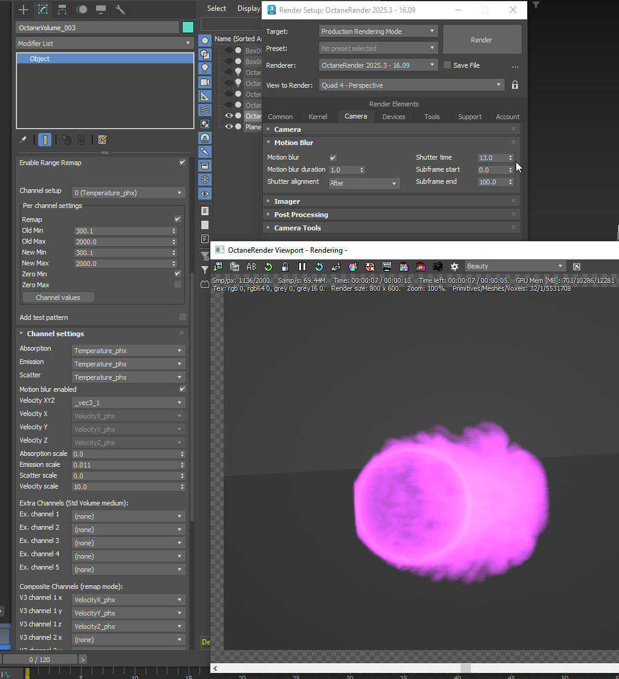The height and width of the screenshot is (679, 619).
Task: Click the green restart render icon
Action: [x=268, y=267]
